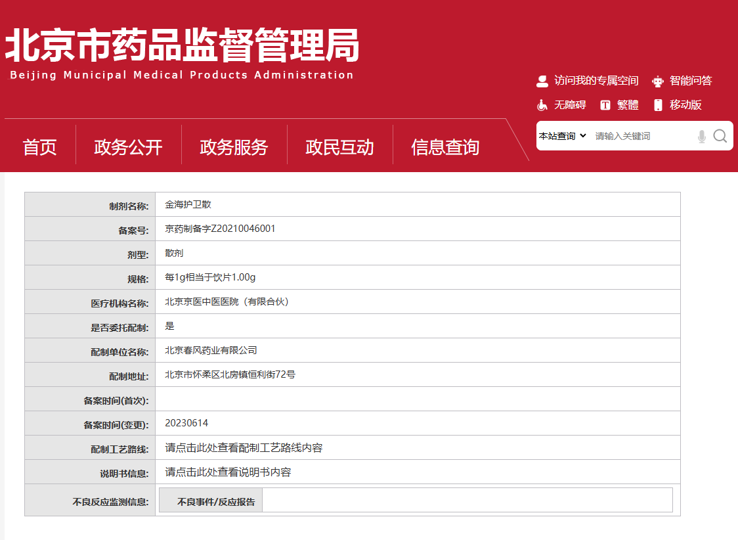Open the 政务公开 navigation menu
738x540 pixels.
pyautogui.click(x=128, y=147)
